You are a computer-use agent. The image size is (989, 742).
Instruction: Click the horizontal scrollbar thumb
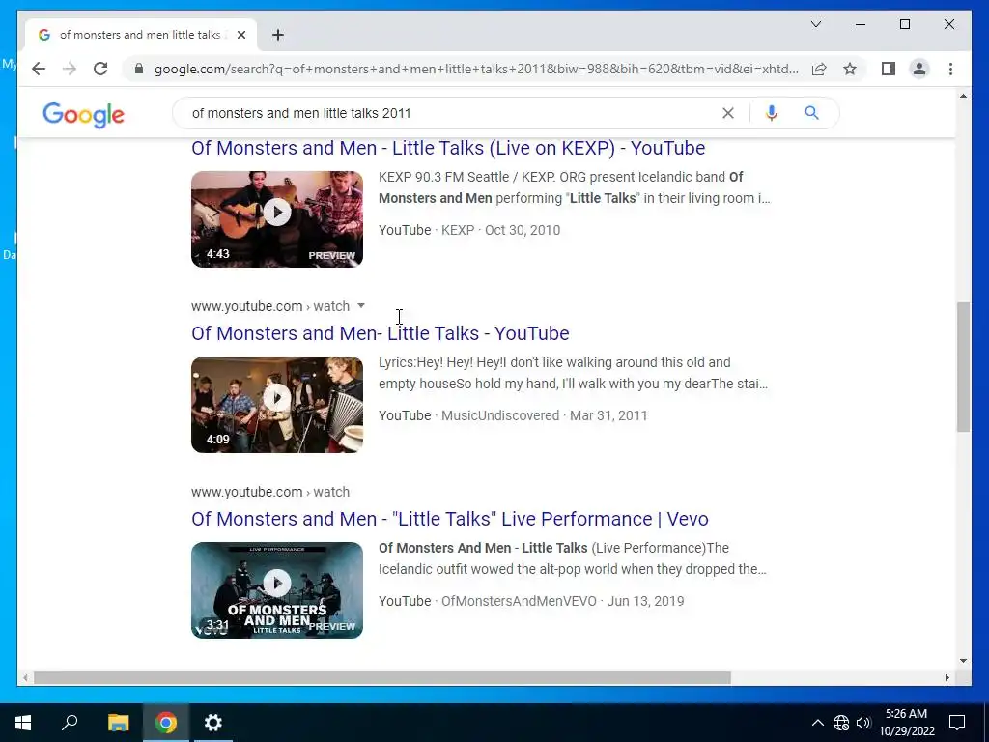[x=382, y=677]
